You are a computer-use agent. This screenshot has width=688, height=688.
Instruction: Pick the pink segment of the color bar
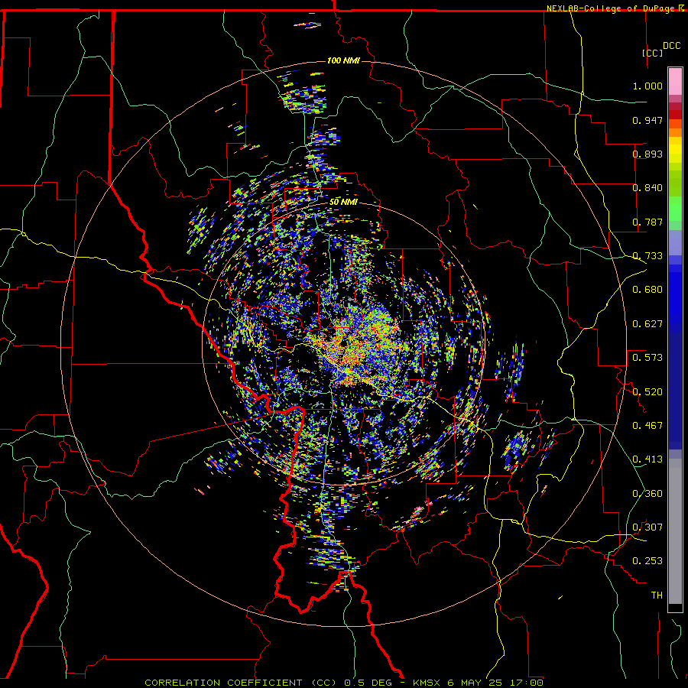pos(675,82)
